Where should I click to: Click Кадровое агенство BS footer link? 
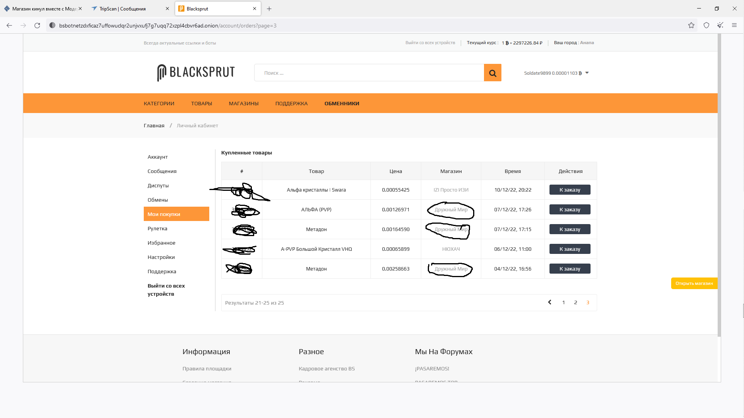pyautogui.click(x=327, y=368)
